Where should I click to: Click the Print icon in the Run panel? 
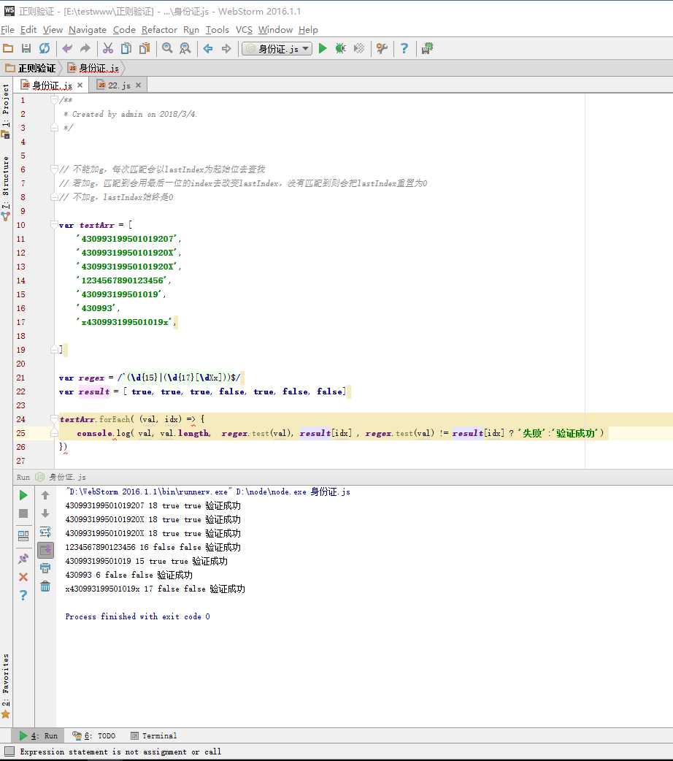click(45, 567)
